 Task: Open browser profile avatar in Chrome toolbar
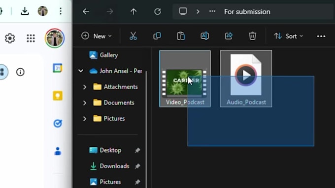click(43, 11)
